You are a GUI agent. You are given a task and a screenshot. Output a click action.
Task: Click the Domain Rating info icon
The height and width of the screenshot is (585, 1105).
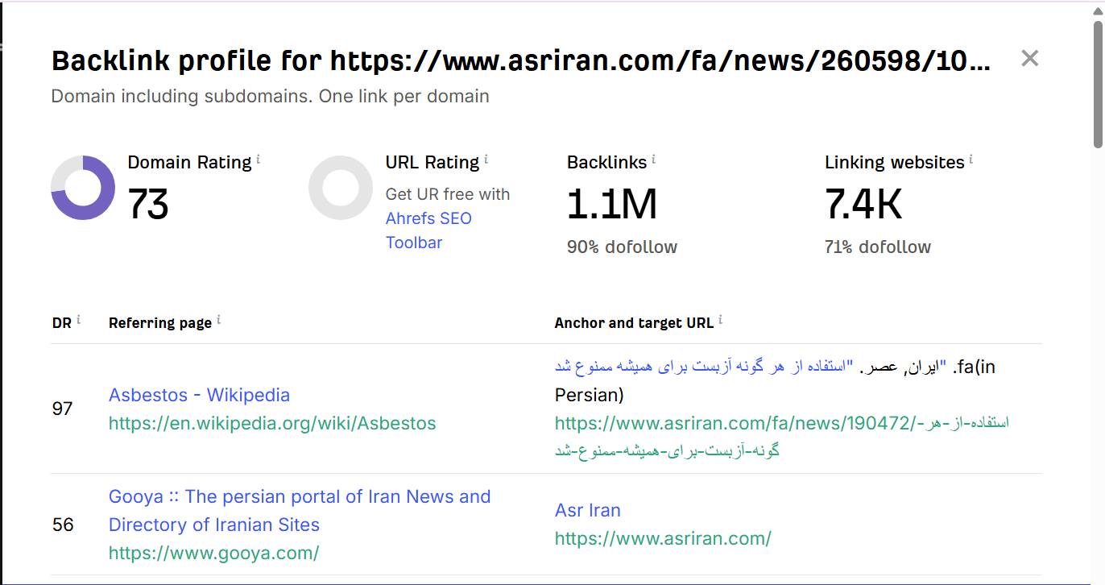click(259, 160)
